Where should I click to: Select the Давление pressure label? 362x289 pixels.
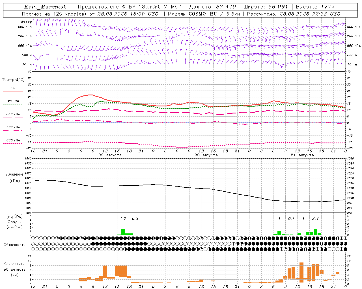coord(15,174)
